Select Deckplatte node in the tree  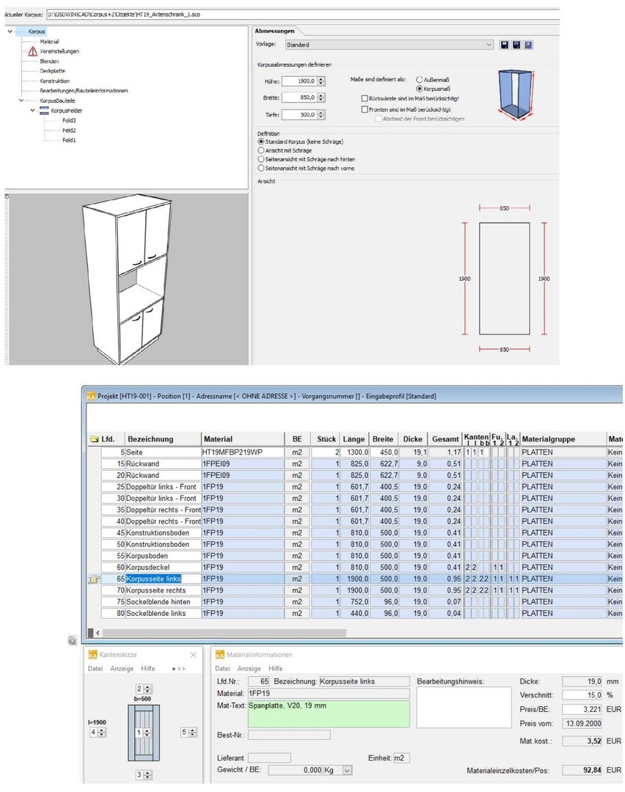tap(53, 71)
